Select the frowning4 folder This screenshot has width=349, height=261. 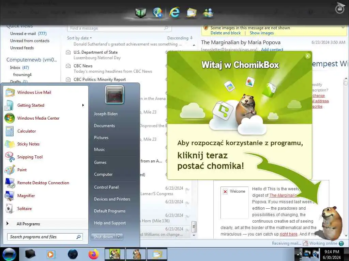pyautogui.click(x=22, y=74)
